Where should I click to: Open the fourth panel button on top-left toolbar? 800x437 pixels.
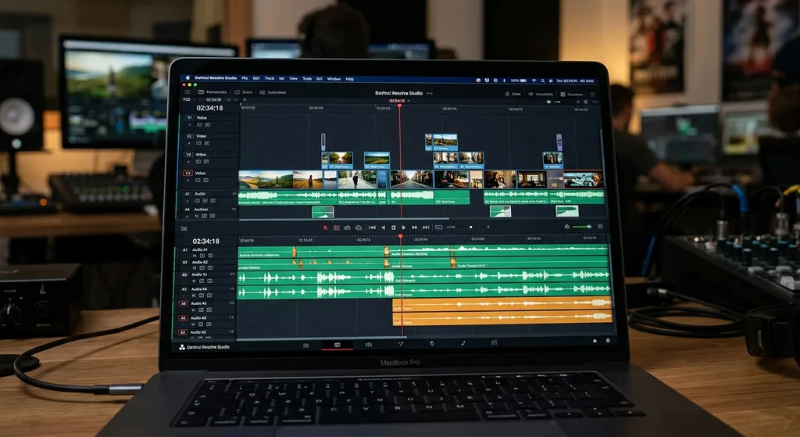coord(273,92)
